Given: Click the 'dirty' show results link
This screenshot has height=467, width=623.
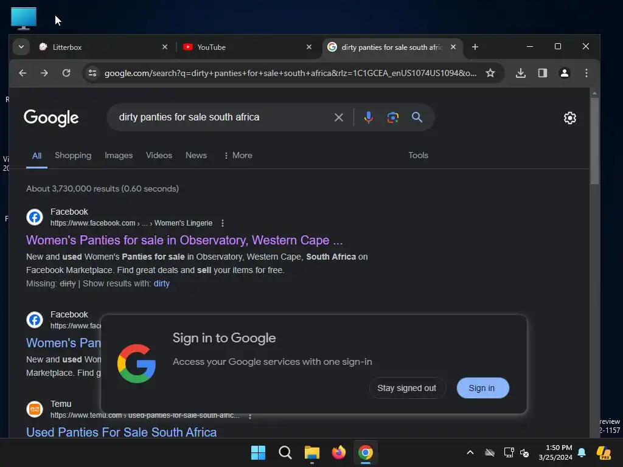Looking at the screenshot, I should click(162, 283).
